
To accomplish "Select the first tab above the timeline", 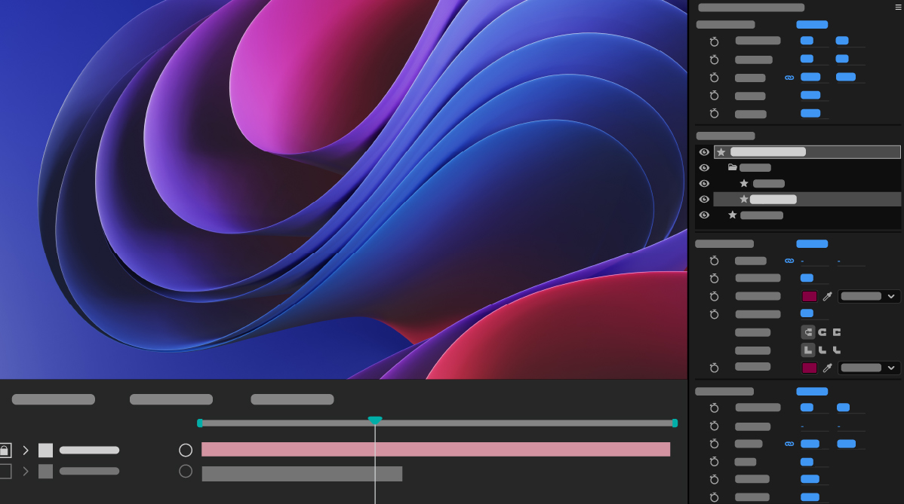I will coord(53,399).
